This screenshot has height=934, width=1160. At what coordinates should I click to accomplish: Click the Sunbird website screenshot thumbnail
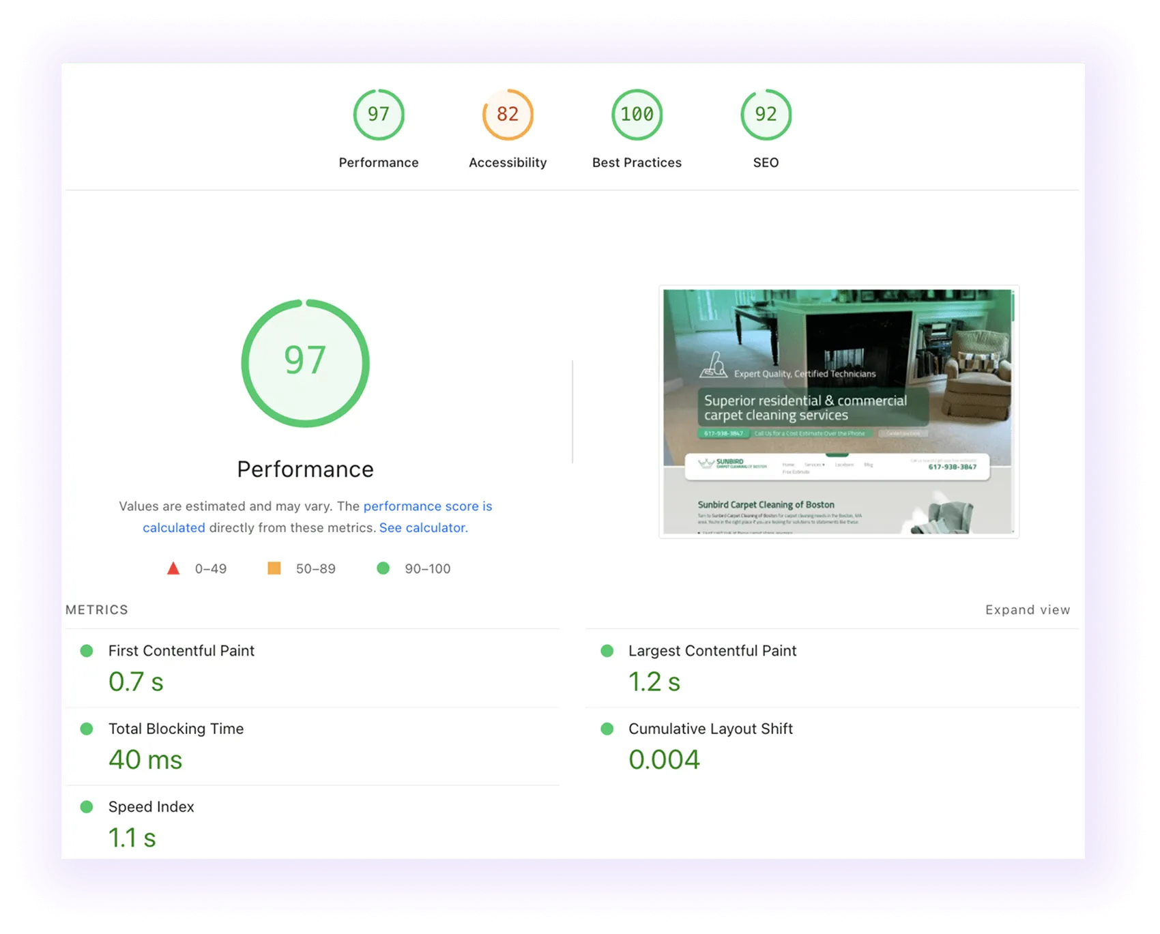838,409
